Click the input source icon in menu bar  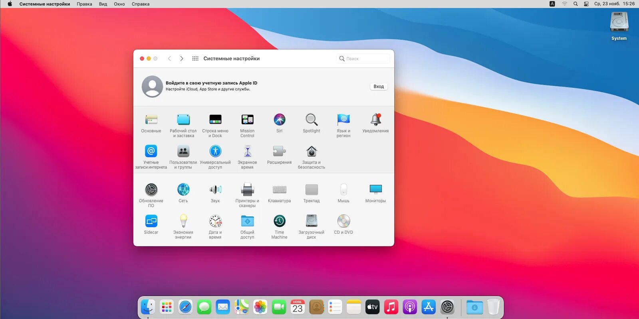(552, 4)
